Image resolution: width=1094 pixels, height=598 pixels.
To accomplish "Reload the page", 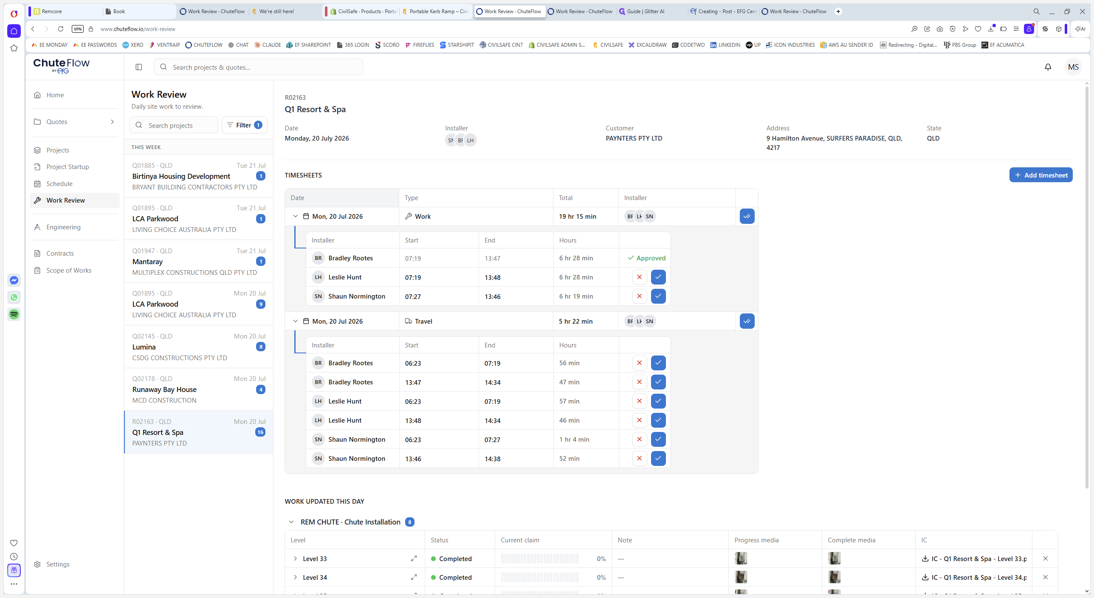I will [61, 29].
